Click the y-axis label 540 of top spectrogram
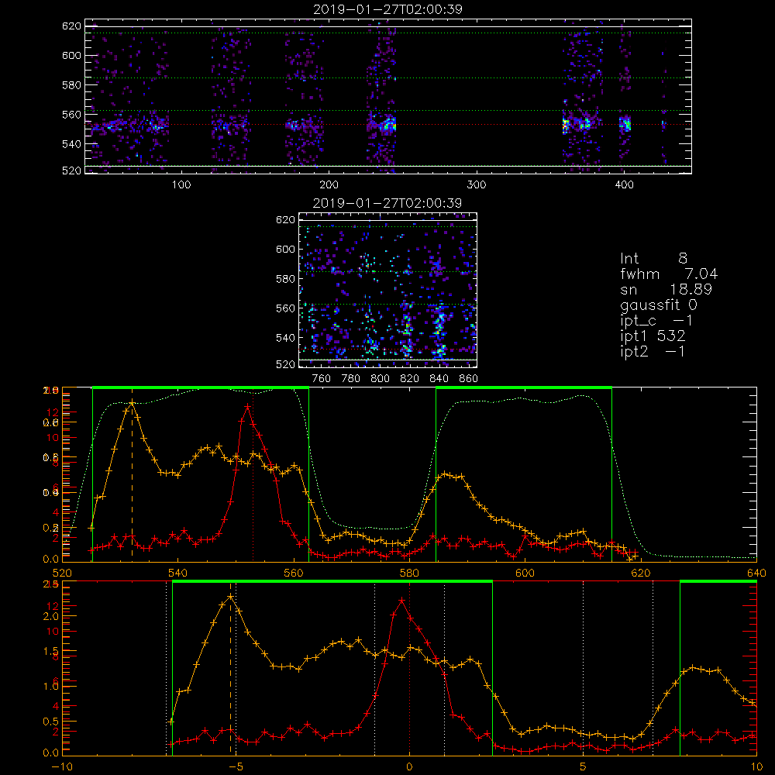The height and width of the screenshot is (775, 775). tap(71, 144)
